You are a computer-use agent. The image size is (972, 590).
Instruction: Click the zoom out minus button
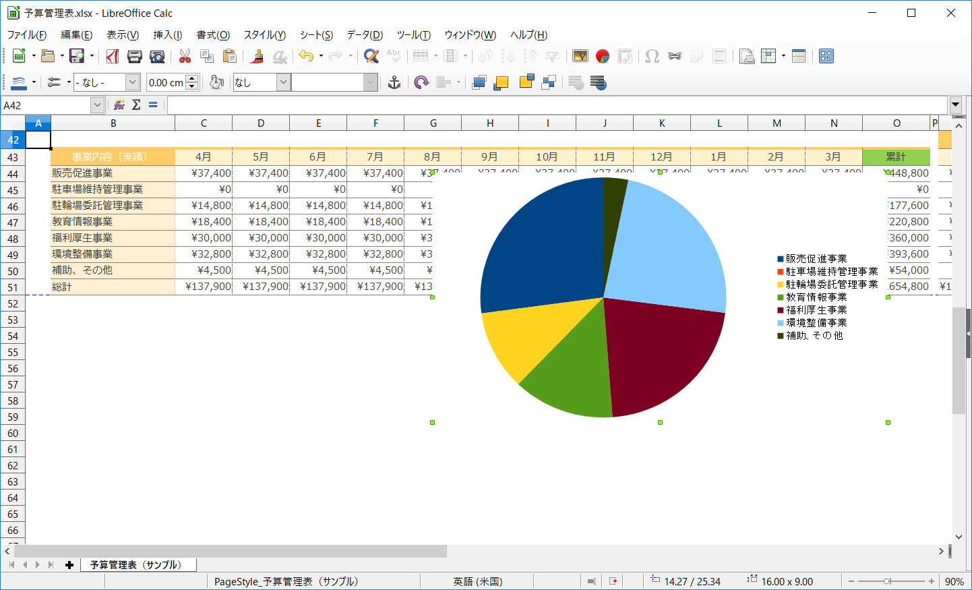(x=851, y=581)
